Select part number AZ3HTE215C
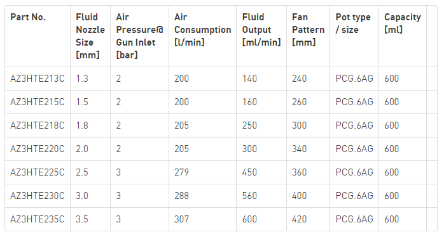Image resolution: width=444 pixels, height=237 pixels. pos(38,102)
